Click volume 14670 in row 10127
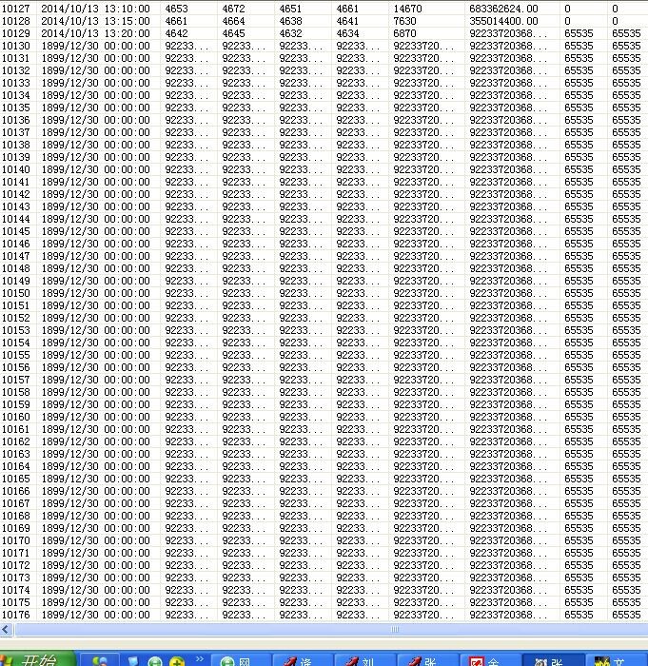 click(407, 9)
